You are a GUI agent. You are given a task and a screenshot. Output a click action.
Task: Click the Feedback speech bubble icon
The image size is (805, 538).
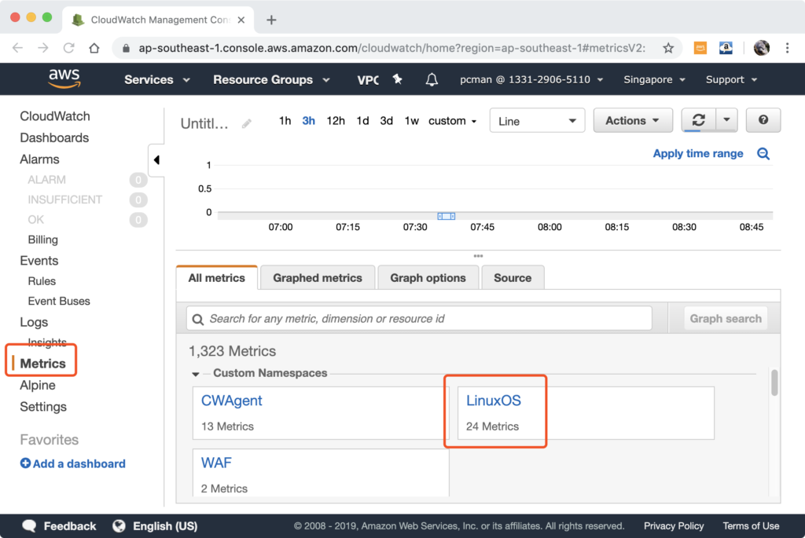point(29,525)
